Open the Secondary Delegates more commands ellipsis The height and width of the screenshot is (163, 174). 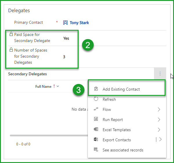pyautogui.click(x=160, y=74)
